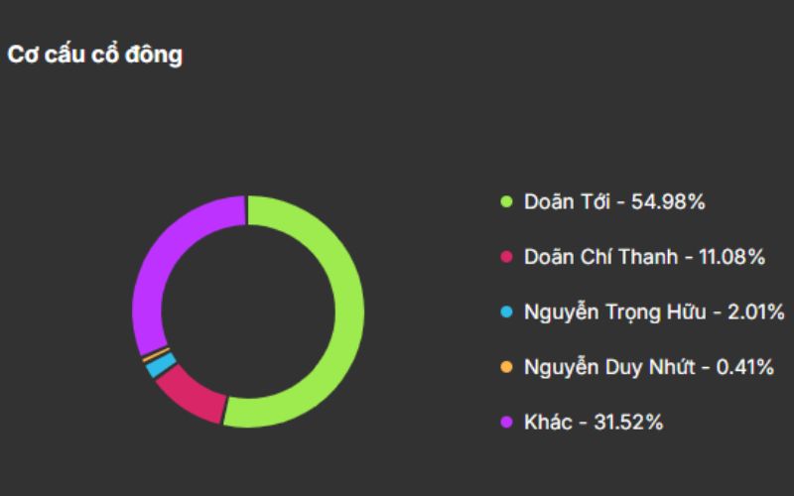The height and width of the screenshot is (496, 794).
Task: Click the orange Nguyễn Duy Nhứt legend dot
Action: tap(506, 367)
